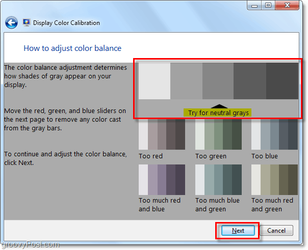Click the 'Too green' caption
The height and width of the screenshot is (250, 308).
211,156
